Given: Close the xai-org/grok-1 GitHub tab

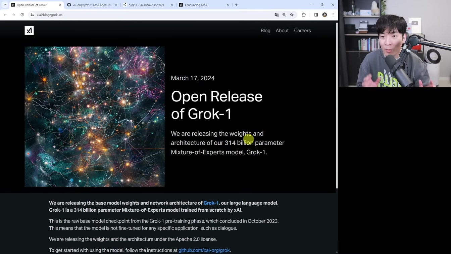Looking at the screenshot, I should [x=116, y=5].
